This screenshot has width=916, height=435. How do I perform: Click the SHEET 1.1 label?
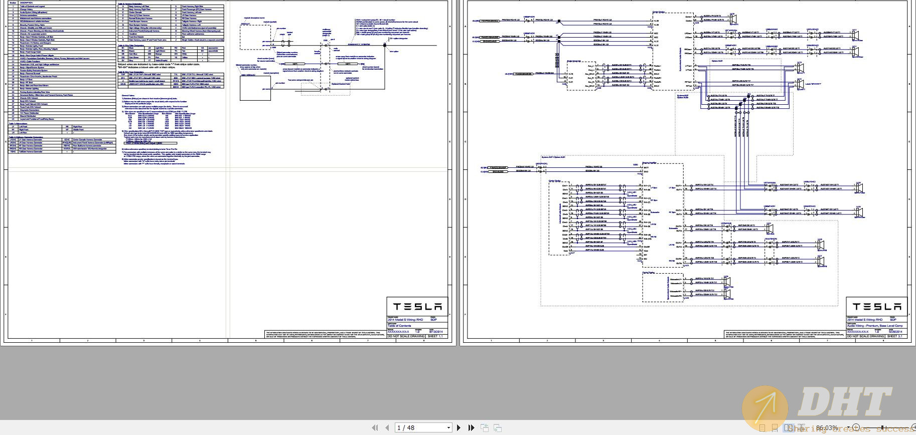click(x=435, y=336)
